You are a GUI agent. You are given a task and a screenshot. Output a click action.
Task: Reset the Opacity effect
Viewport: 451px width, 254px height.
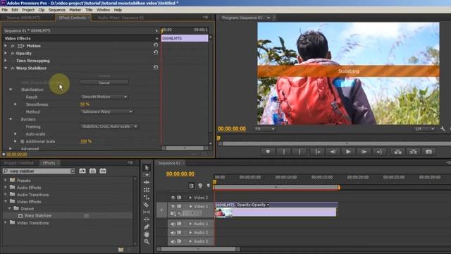(x=156, y=52)
